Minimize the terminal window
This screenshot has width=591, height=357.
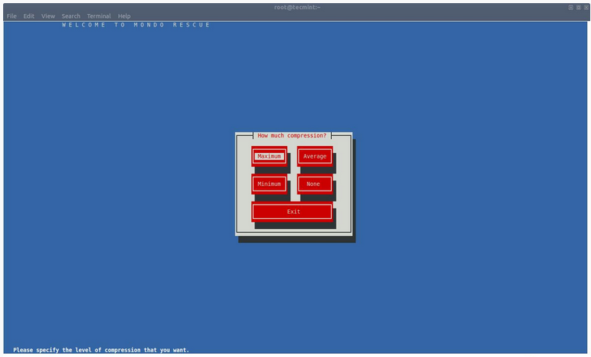click(571, 7)
